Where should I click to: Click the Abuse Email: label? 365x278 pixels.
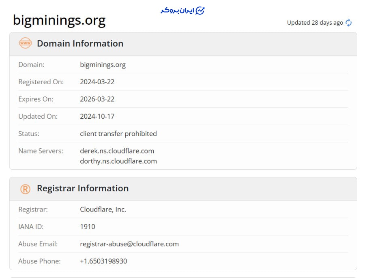38,244
